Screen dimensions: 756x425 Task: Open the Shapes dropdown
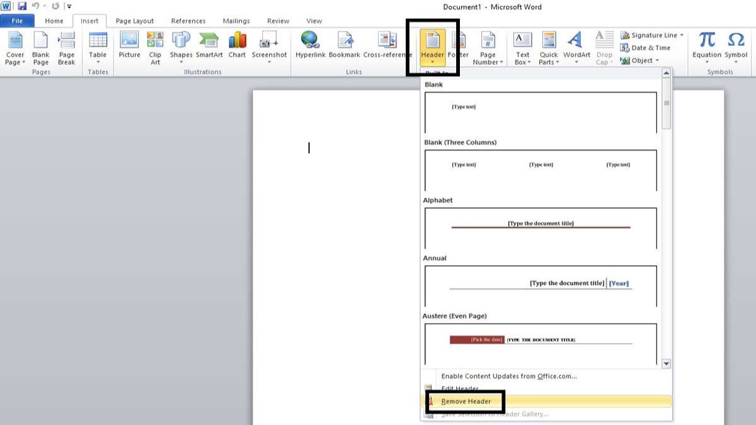pos(181,50)
